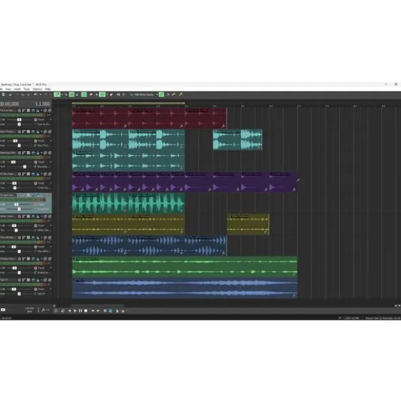Move the pan slider of the purple track
This screenshot has height=402, width=401.
click(x=15, y=188)
